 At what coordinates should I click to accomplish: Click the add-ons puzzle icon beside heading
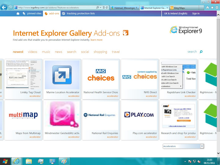point(126,33)
